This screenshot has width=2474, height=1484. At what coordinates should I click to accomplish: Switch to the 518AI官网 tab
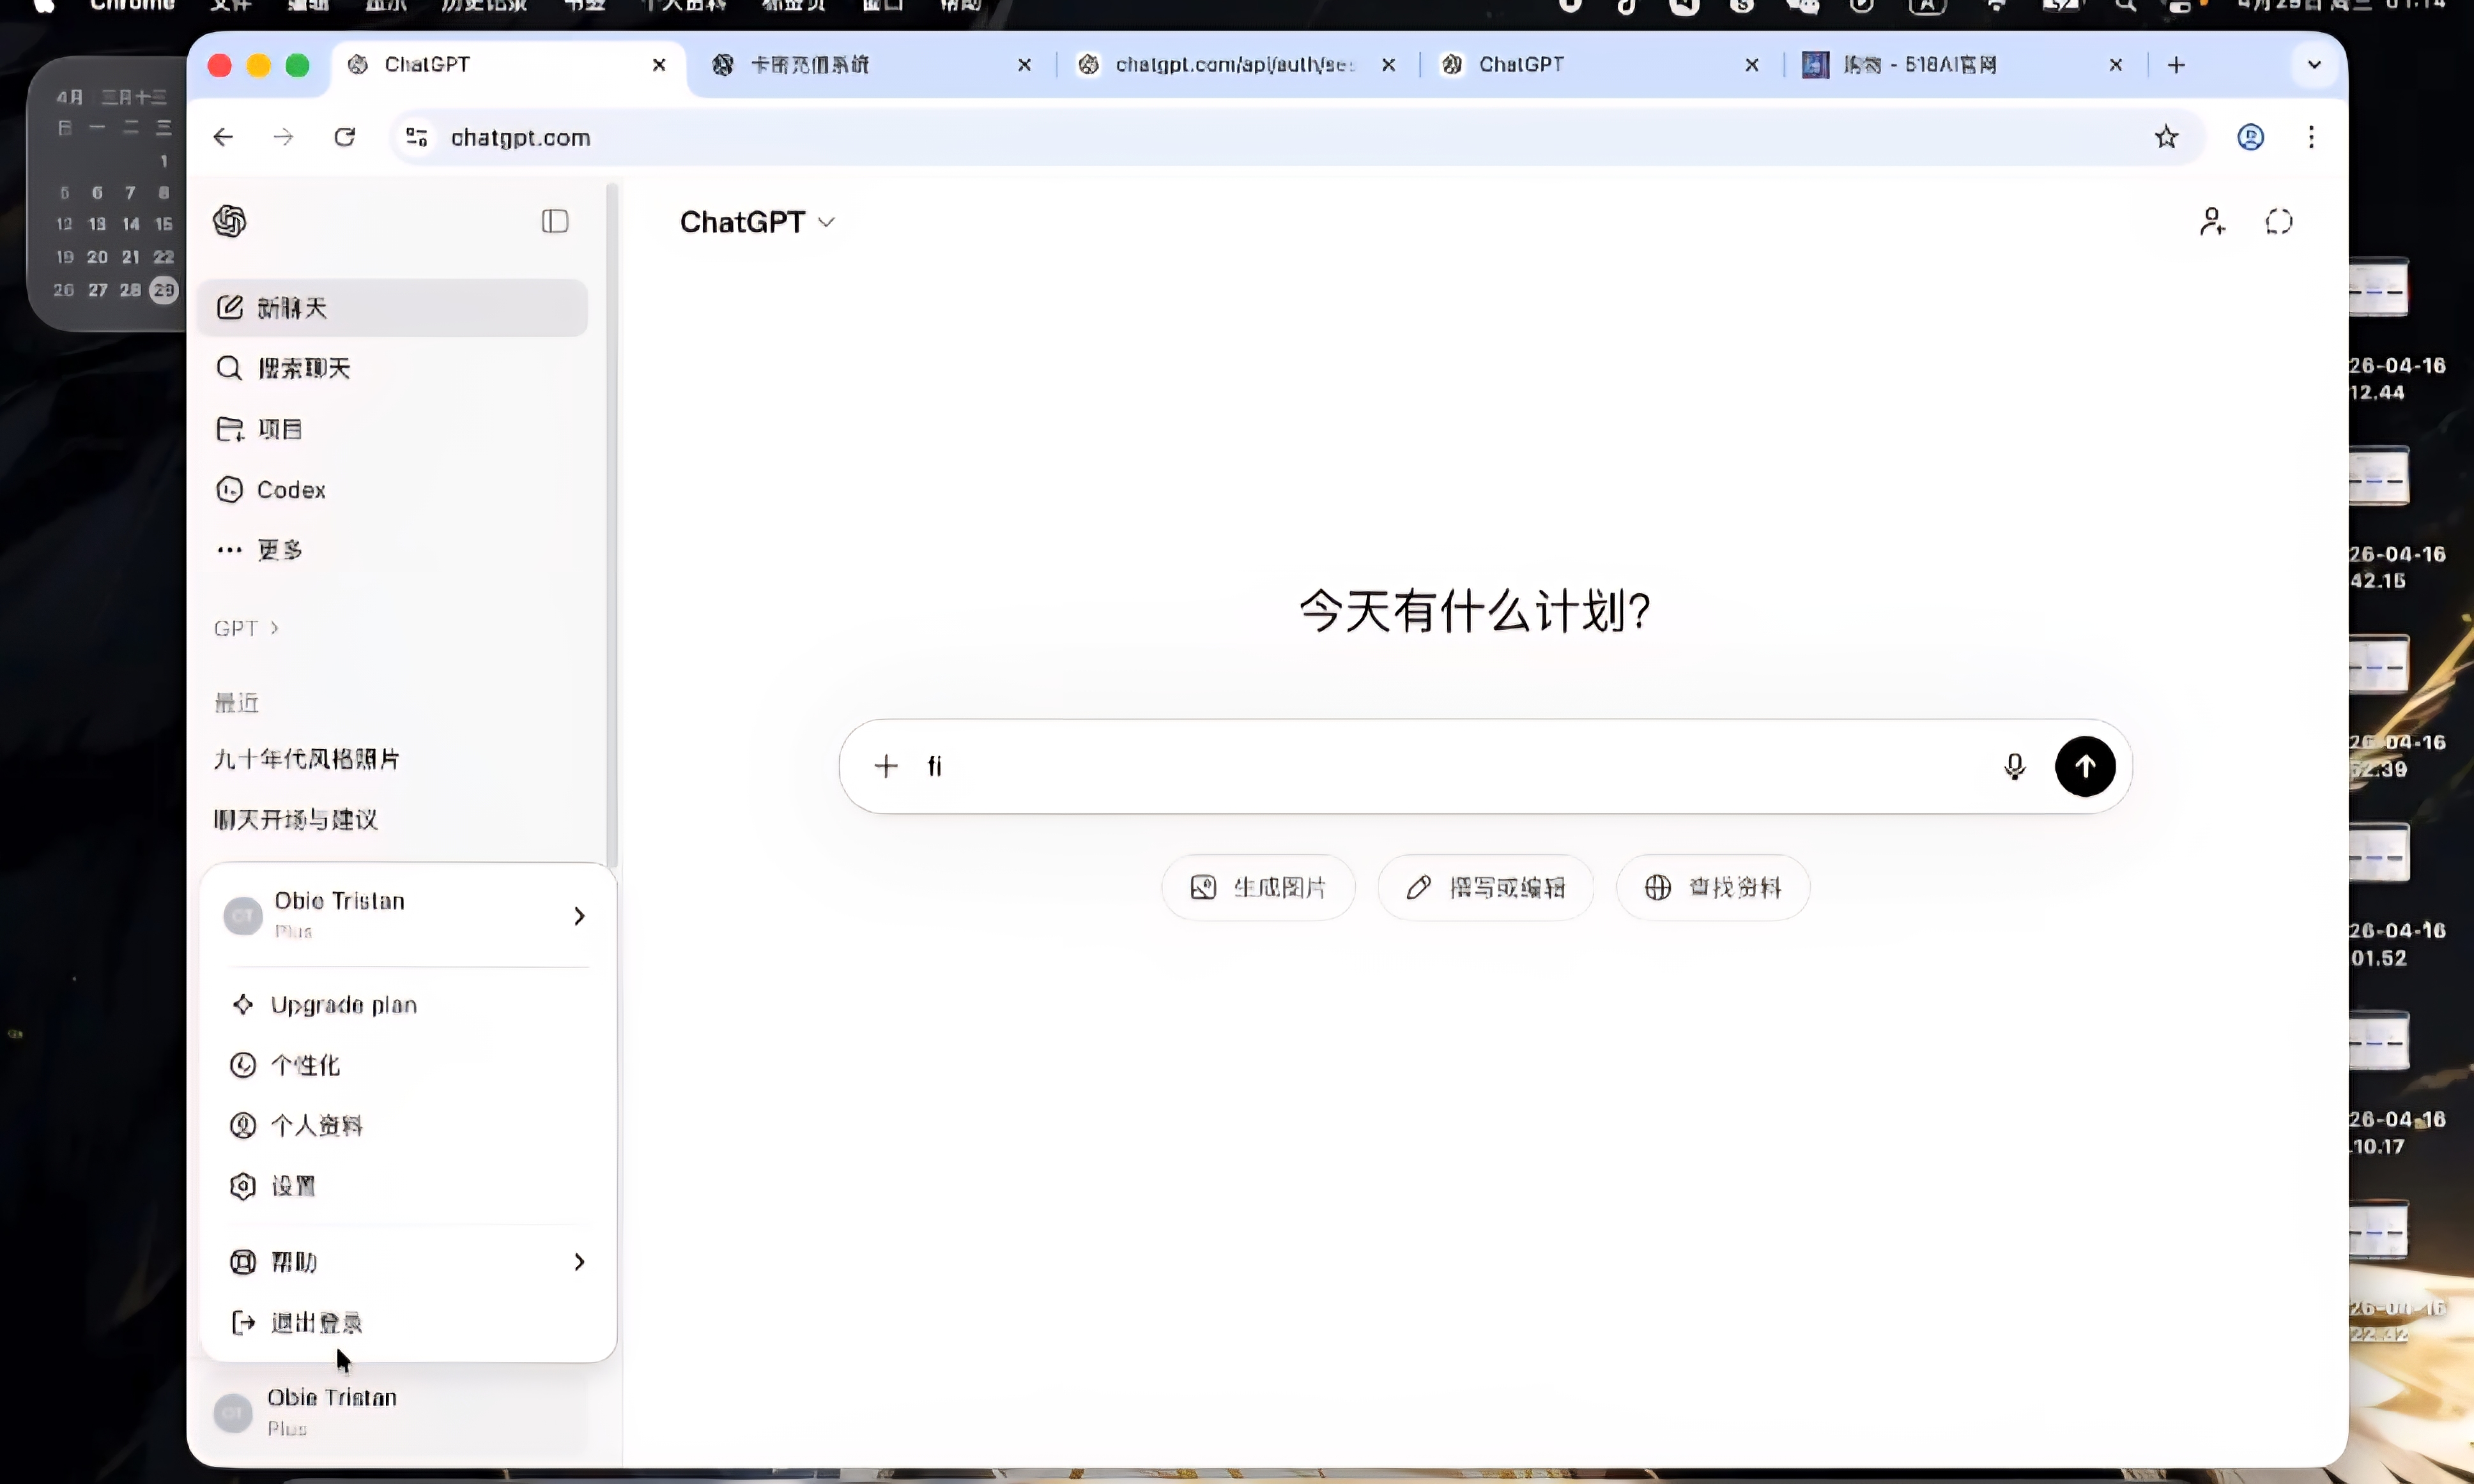[x=1963, y=65]
